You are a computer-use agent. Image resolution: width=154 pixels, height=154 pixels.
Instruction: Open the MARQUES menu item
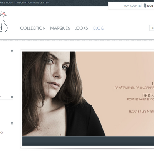click(x=60, y=28)
